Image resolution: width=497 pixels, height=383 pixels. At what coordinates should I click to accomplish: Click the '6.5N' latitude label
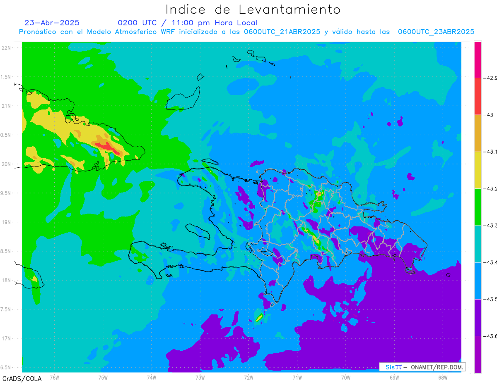[x=6, y=367]
